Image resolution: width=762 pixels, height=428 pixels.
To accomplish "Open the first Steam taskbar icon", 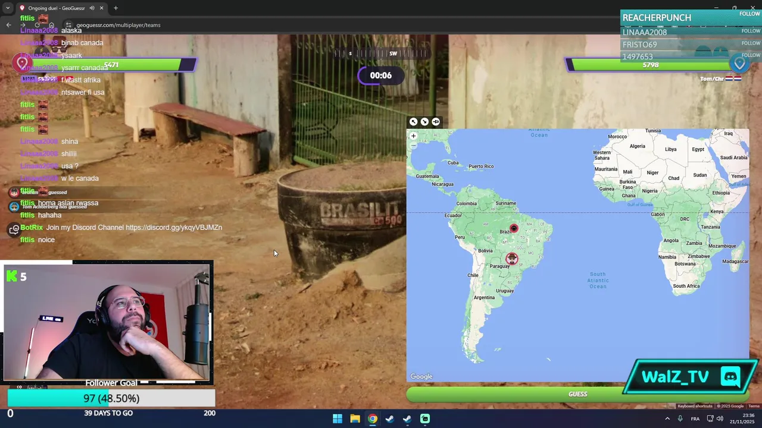I will tap(389, 418).
